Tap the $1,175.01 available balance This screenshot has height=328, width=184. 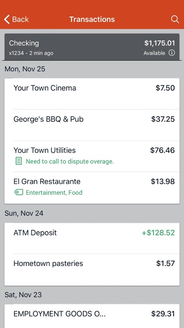(160, 43)
